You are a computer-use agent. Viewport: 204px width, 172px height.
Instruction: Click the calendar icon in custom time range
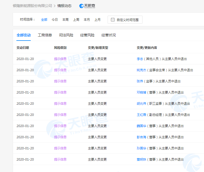(x=113, y=20)
